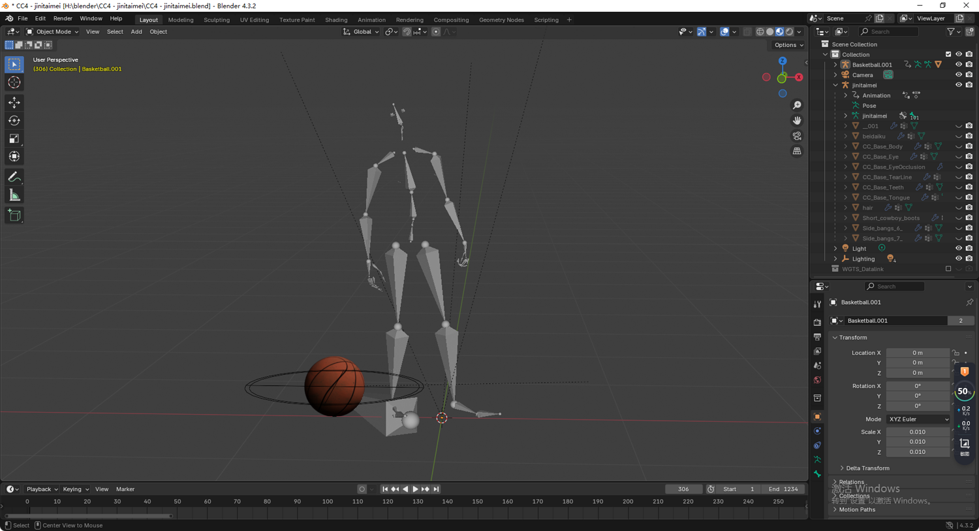Screen dimensions: 979x531
Task: Open the timeline Marker menu
Action: [x=125, y=489]
